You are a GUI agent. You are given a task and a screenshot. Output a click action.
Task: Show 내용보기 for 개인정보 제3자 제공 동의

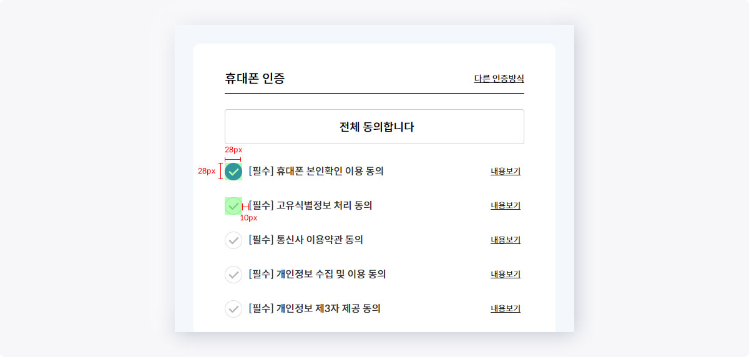(506, 309)
